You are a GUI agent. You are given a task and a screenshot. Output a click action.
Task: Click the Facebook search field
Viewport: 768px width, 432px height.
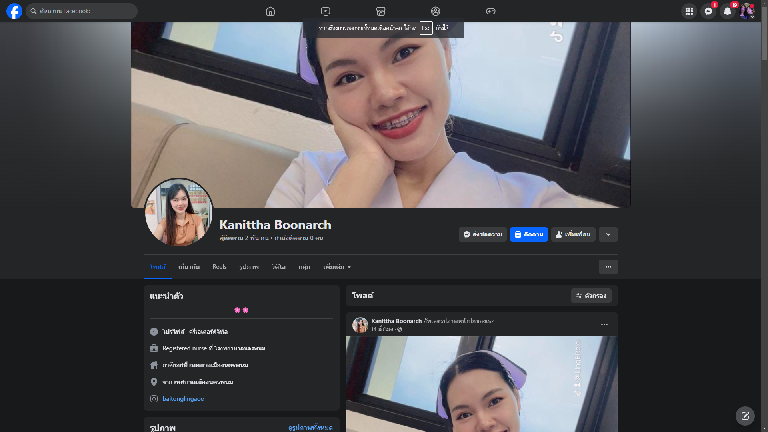point(86,11)
